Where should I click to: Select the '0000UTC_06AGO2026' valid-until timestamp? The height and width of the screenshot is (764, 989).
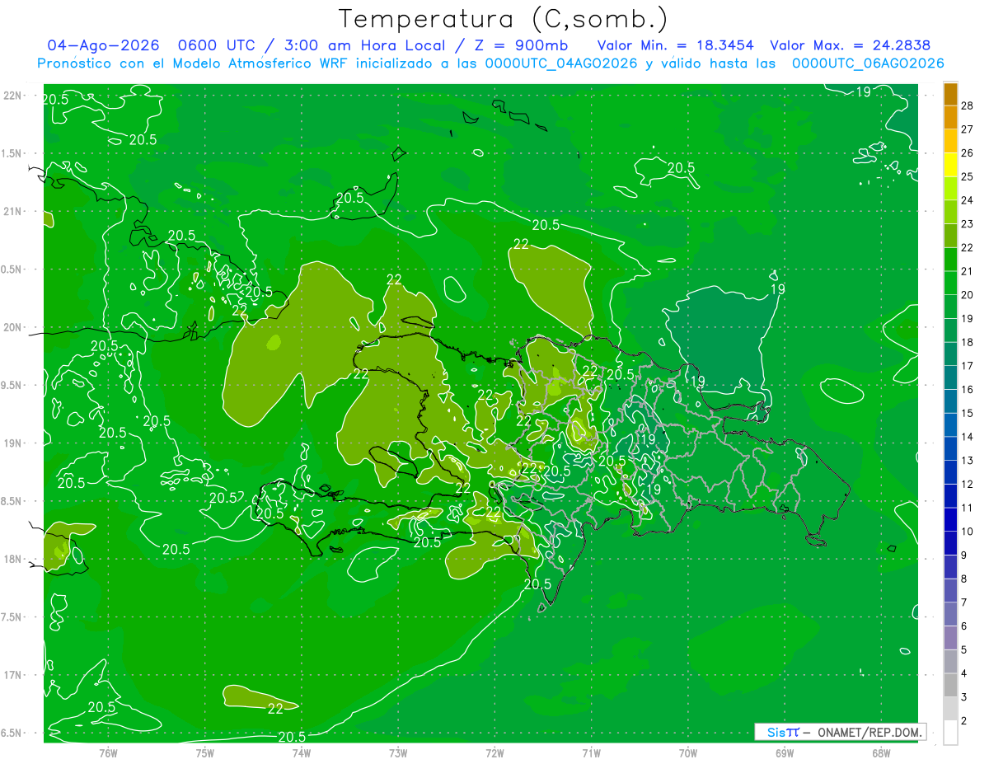tap(868, 63)
